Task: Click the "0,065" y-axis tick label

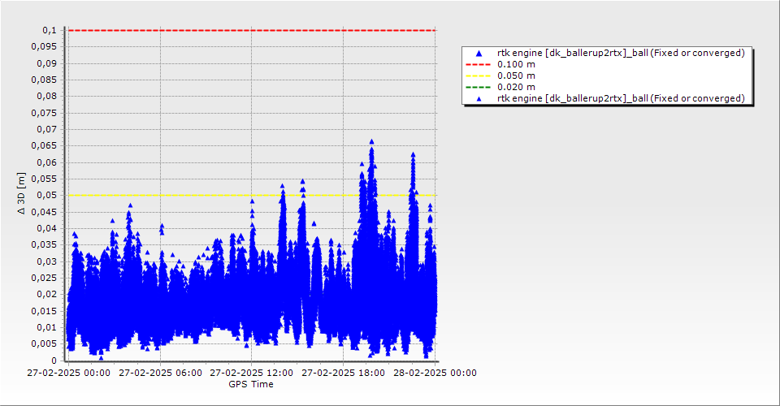Action: [44, 146]
